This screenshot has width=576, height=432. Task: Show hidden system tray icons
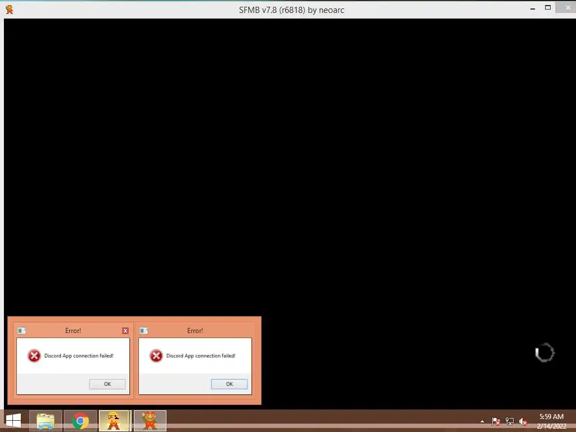482,421
